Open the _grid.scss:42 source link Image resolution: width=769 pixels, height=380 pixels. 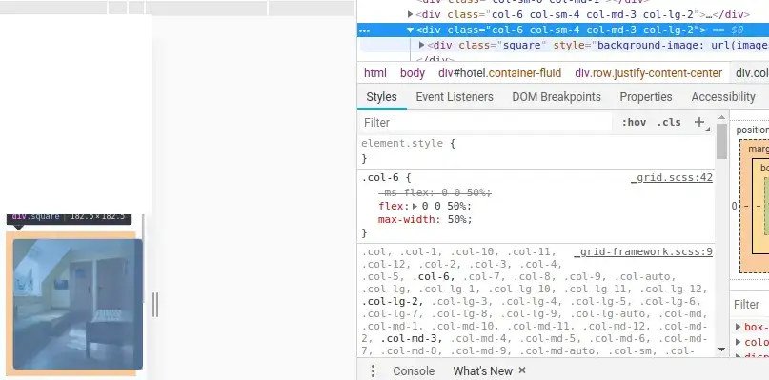coord(672,178)
